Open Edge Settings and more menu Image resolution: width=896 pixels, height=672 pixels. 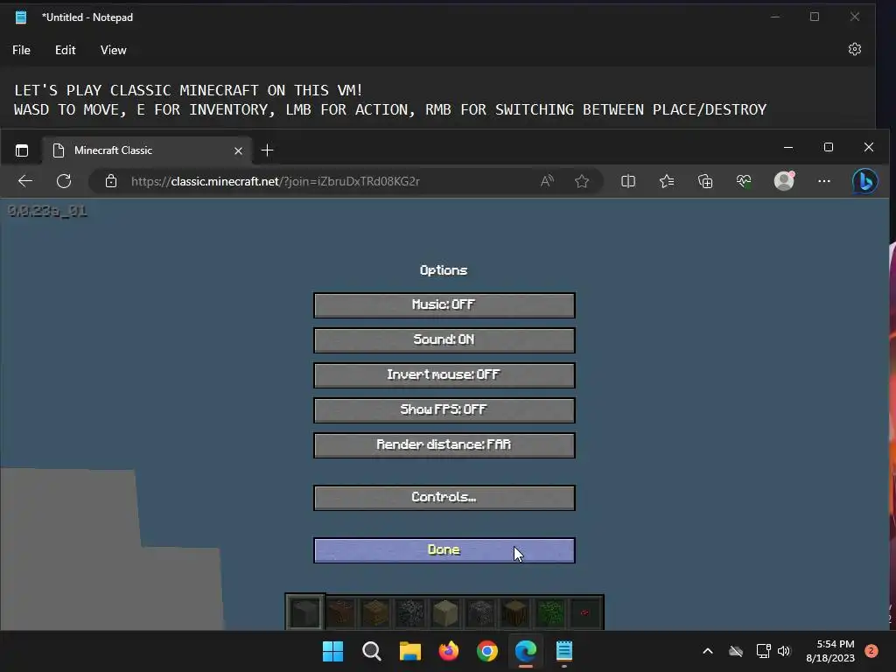point(824,181)
